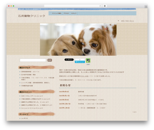Viewport: 154px width, 130px height.
Task: Click news text 2月20日午前のみ休診です
Action: click(x=87, y=96)
